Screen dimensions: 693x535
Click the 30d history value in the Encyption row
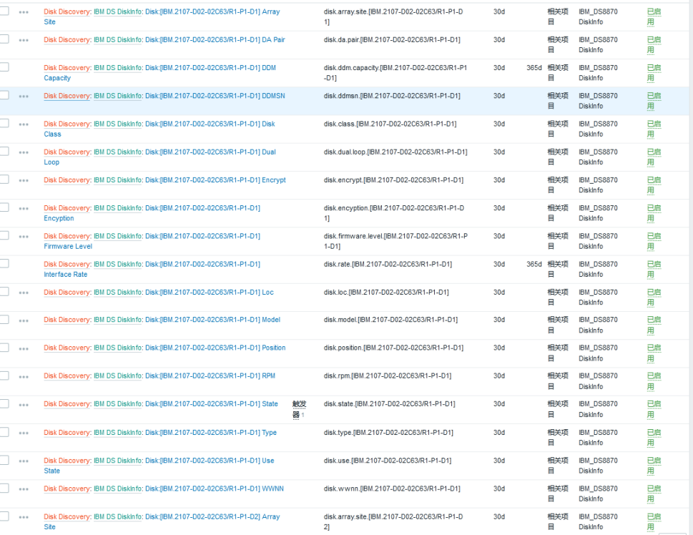[499, 208]
